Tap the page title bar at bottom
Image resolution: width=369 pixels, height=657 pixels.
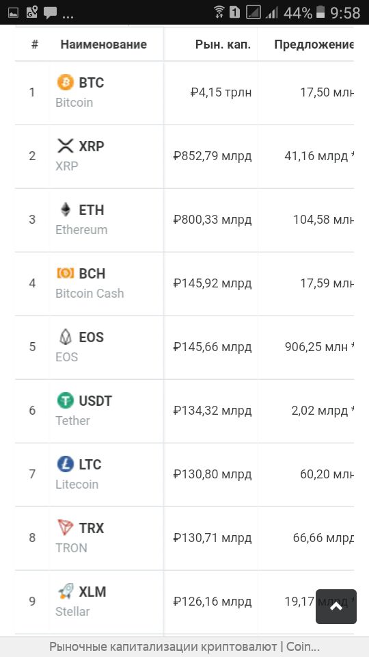184,647
